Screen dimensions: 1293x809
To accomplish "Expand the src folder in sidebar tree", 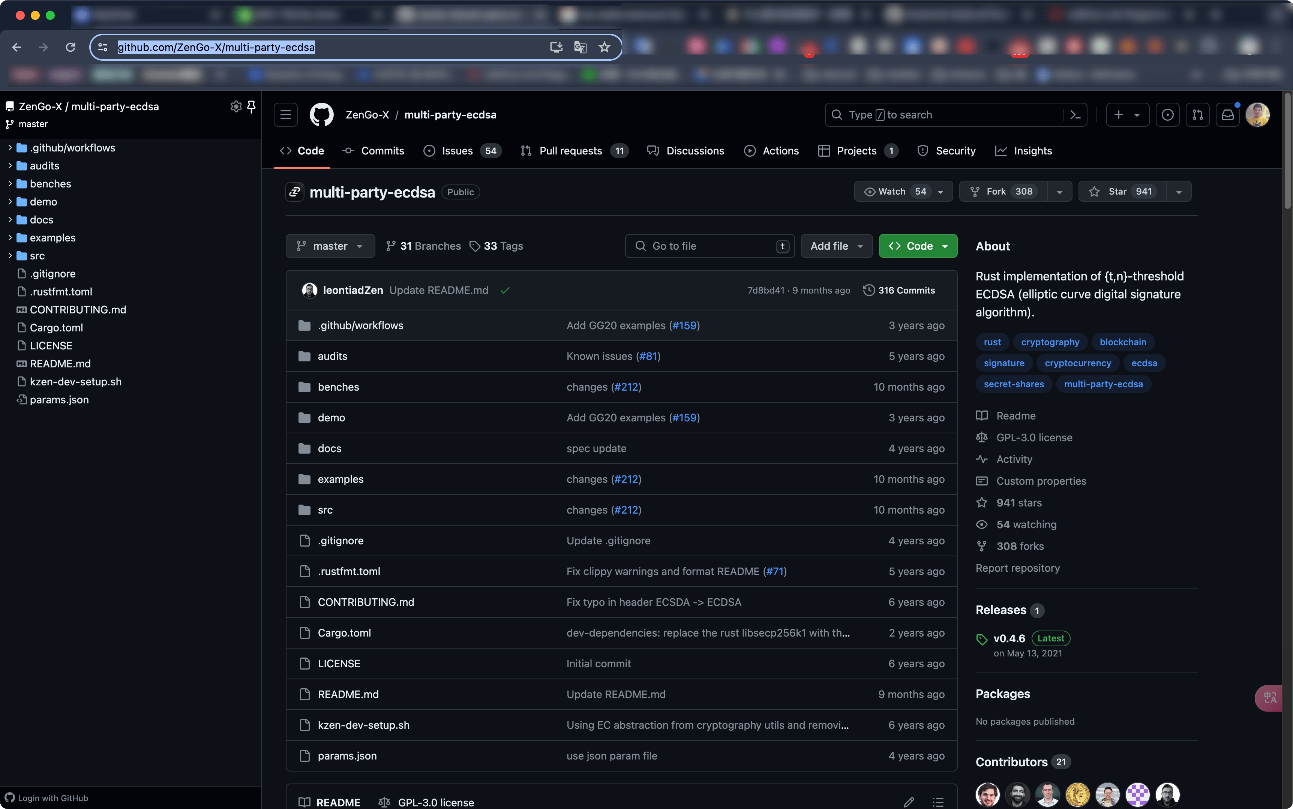I will [10, 256].
